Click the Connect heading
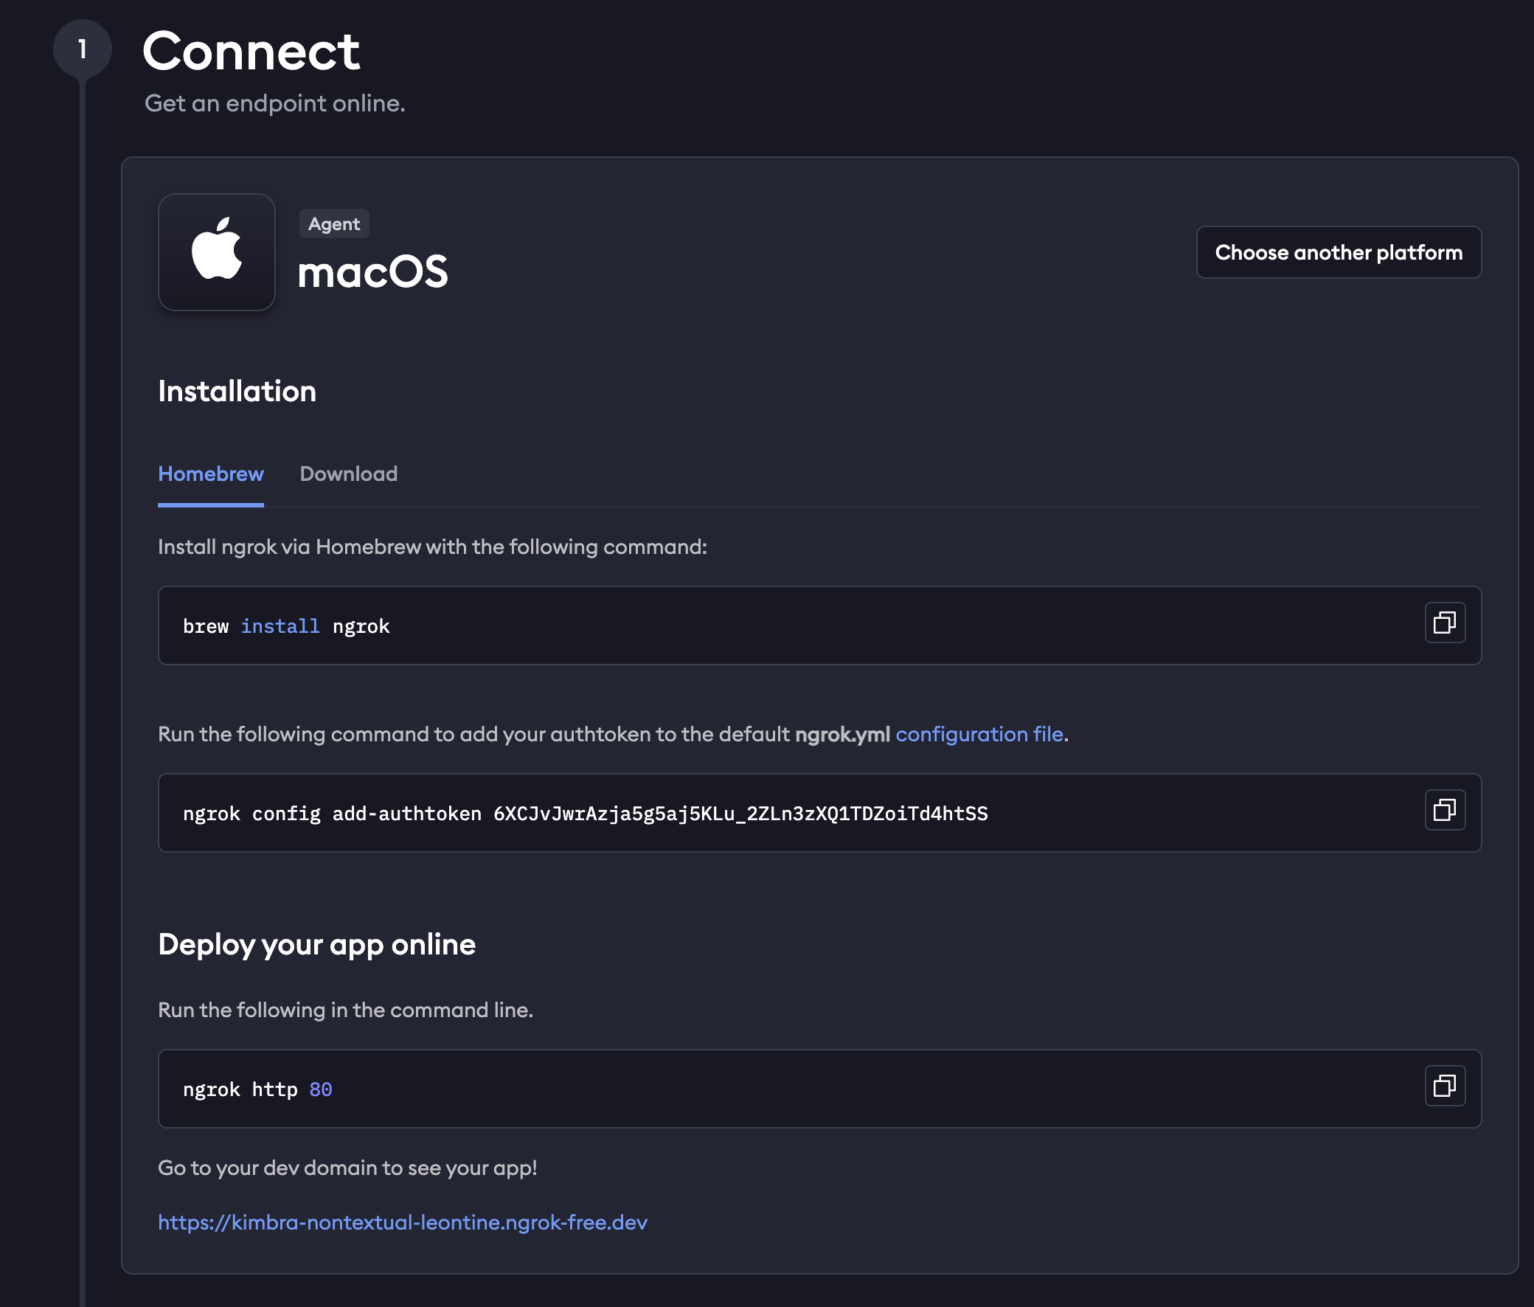This screenshot has height=1307, width=1534. 251,51
